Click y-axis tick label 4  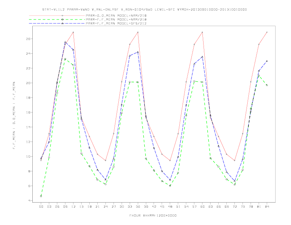click(x=29, y=201)
